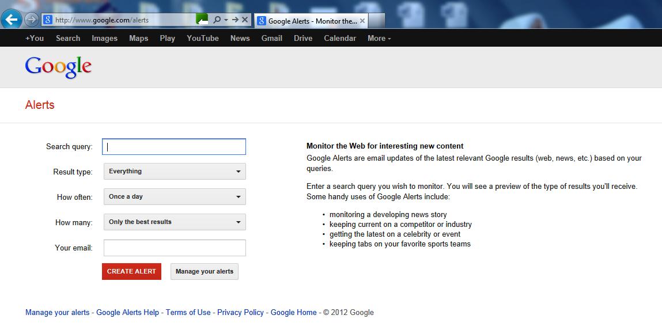The width and height of the screenshot is (662, 334).
Task: Click the Search query label
Action: (69, 147)
